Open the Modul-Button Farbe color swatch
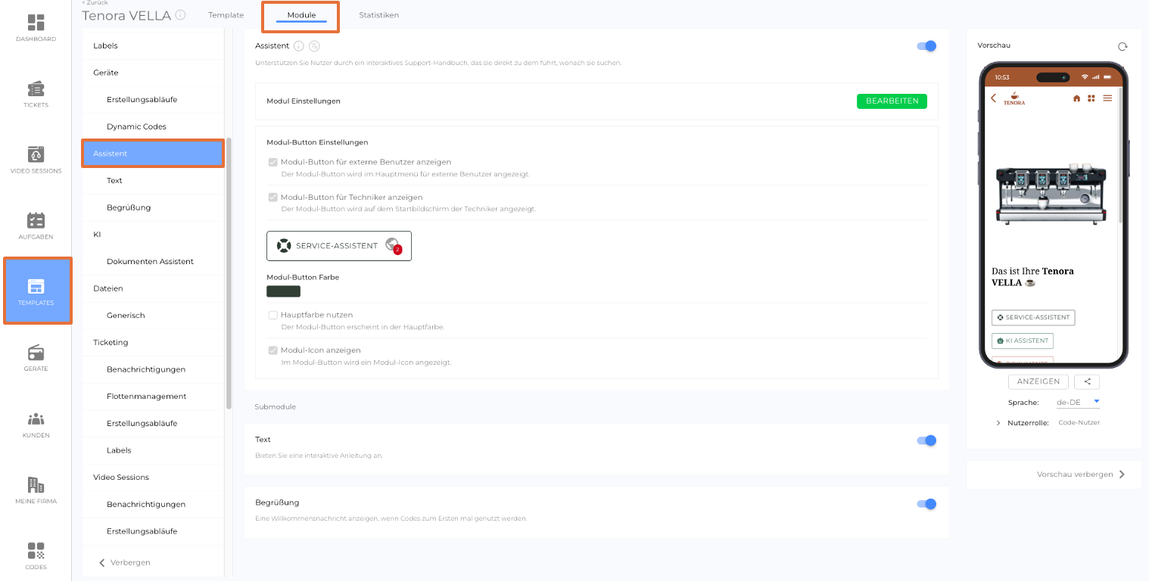 click(283, 291)
